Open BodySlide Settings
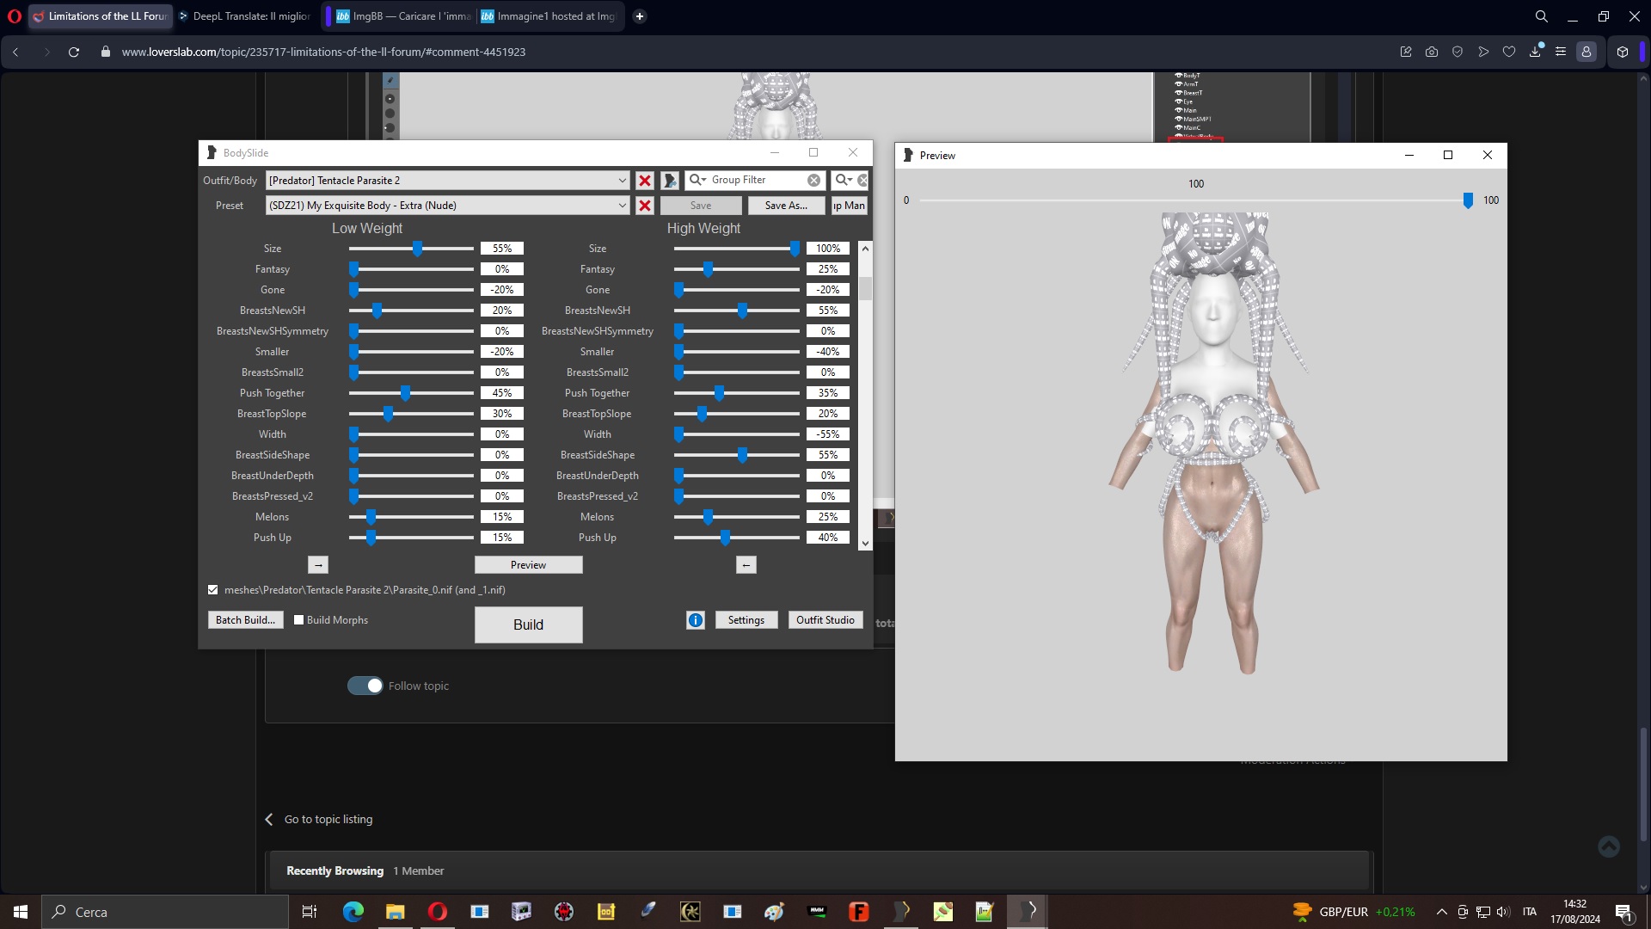This screenshot has width=1651, height=929. [x=746, y=620]
